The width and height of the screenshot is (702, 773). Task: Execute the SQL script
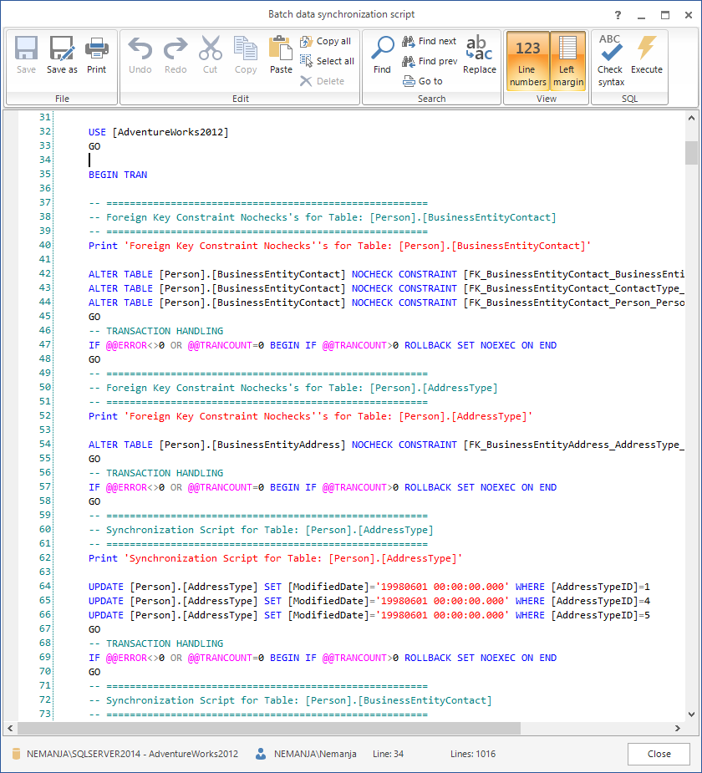(x=646, y=54)
